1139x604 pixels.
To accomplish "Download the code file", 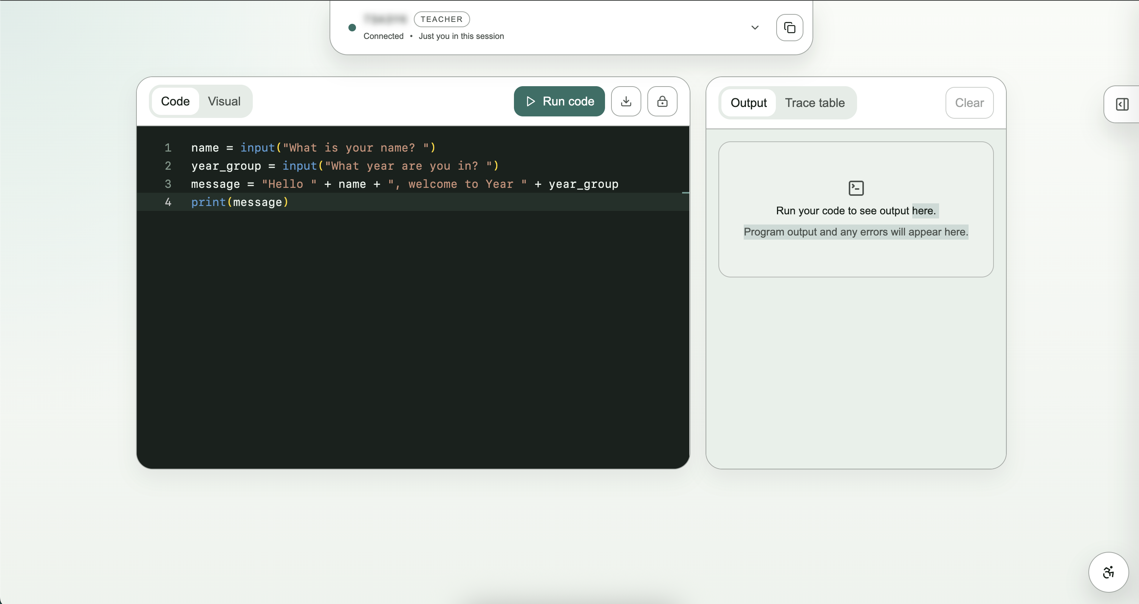I will point(626,101).
